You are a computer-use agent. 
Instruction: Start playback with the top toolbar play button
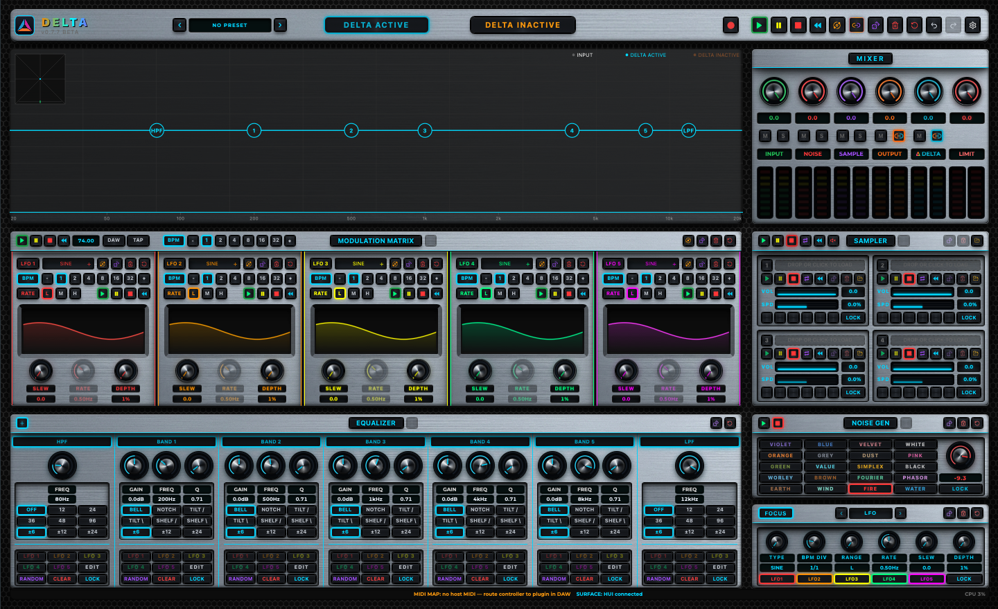759,26
